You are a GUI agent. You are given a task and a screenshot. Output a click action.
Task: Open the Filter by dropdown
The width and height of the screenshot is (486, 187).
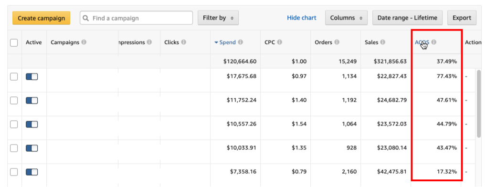click(x=218, y=18)
